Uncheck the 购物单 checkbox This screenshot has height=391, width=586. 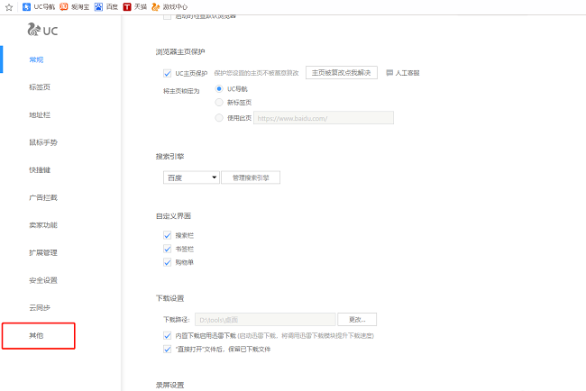[x=167, y=262]
